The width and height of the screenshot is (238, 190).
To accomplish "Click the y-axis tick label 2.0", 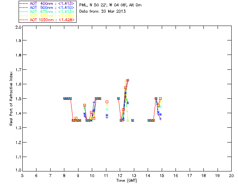I will click(18, 27).
